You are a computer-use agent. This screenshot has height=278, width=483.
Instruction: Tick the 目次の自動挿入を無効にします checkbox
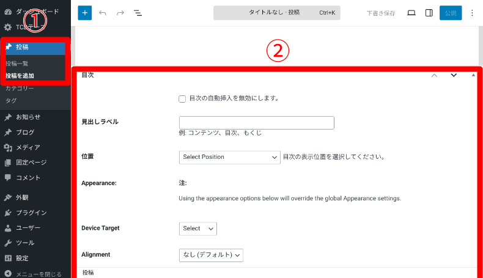(x=182, y=99)
